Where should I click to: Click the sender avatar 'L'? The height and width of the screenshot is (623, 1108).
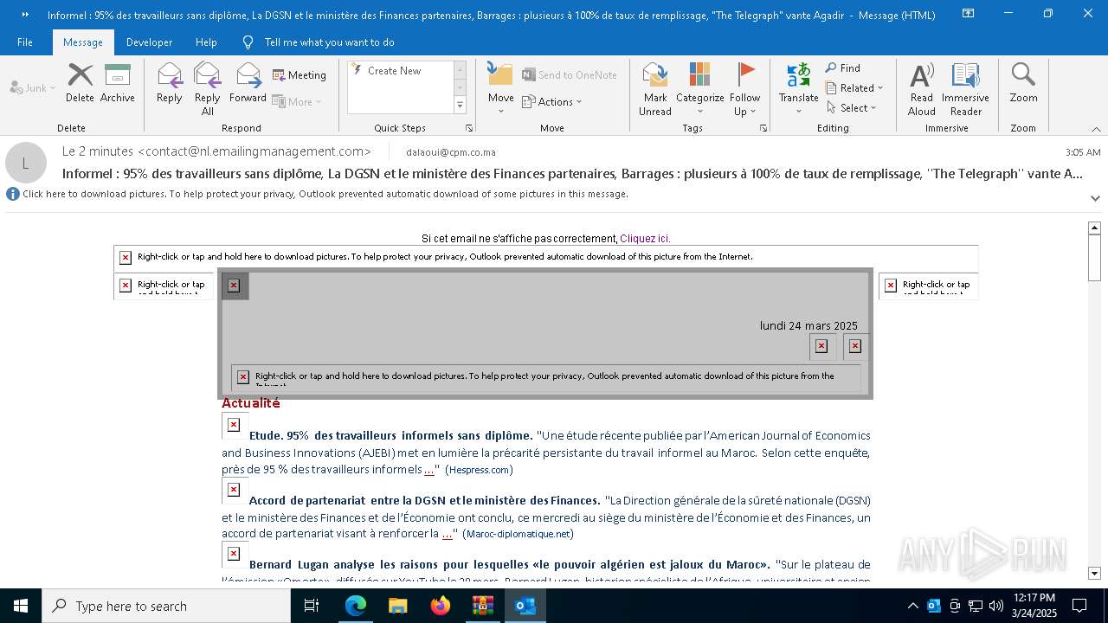click(26, 163)
